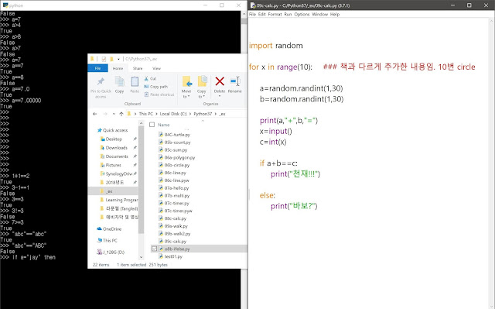
Task: Open the File tab in Explorer
Action: (x=98, y=68)
